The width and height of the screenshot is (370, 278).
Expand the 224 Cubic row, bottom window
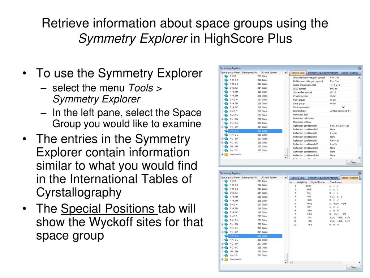[x=222, y=232]
